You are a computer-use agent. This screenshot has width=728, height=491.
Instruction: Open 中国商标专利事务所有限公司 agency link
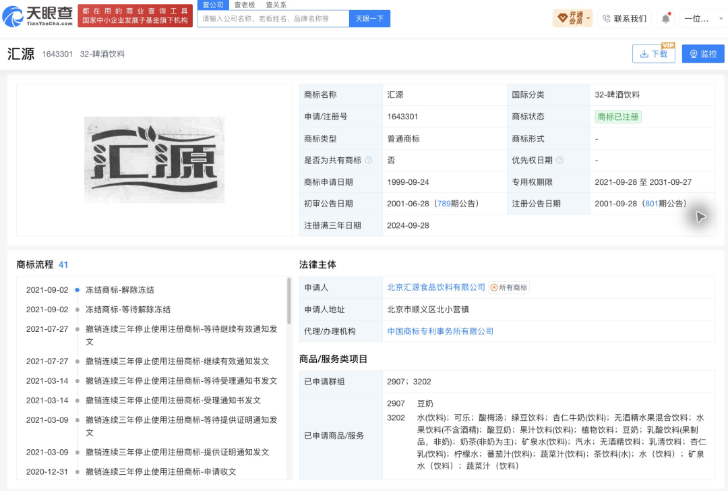pyautogui.click(x=440, y=331)
